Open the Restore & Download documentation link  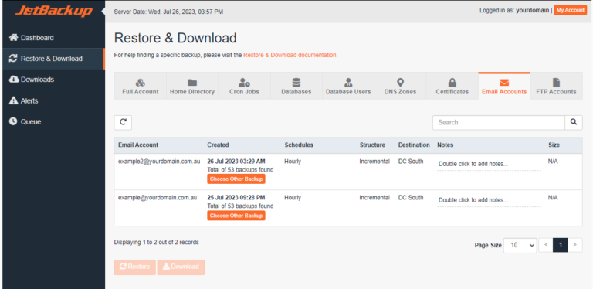pyautogui.click(x=290, y=55)
